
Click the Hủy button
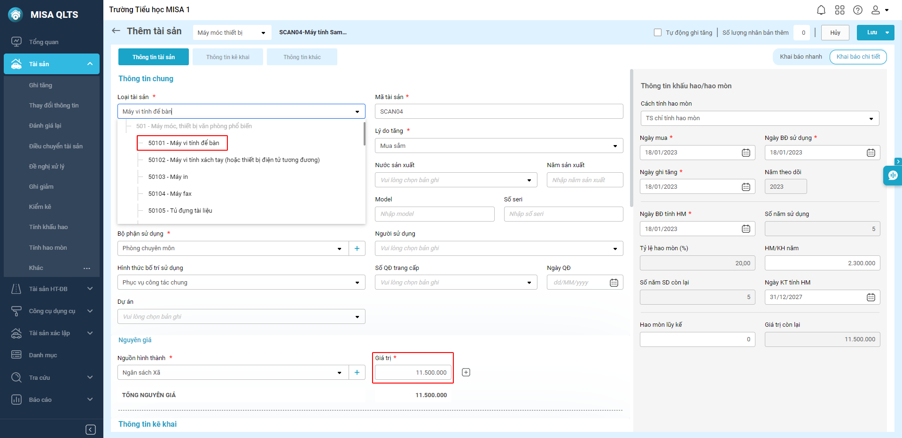tap(835, 32)
